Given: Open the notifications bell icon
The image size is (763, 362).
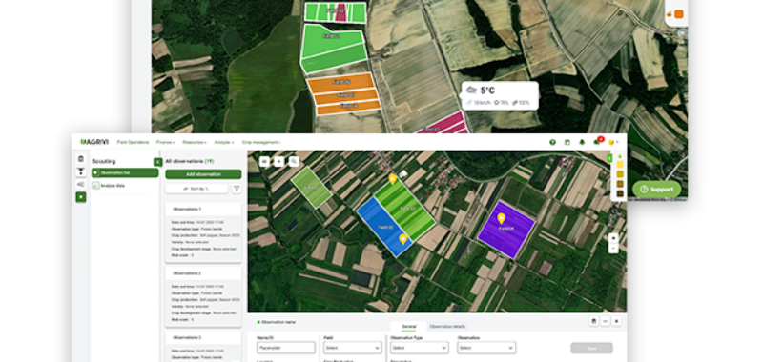Looking at the screenshot, I should 582,142.
